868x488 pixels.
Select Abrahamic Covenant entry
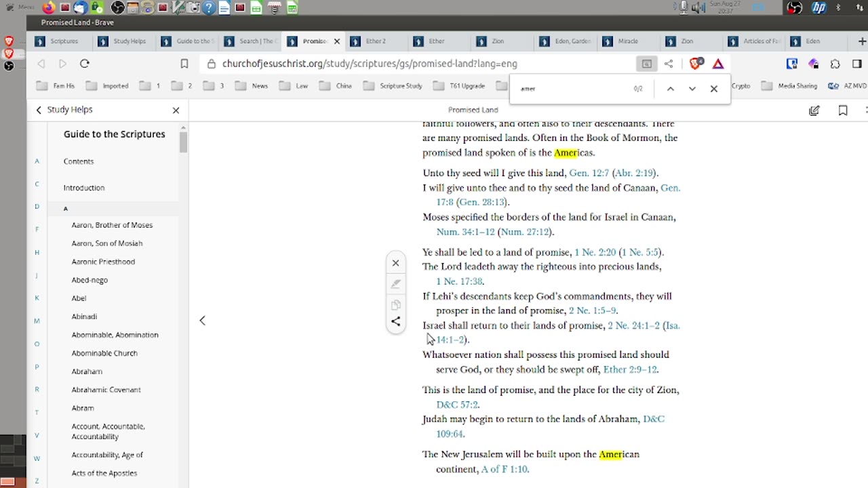point(106,390)
